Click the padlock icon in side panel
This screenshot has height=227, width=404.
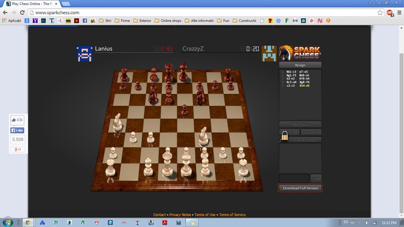(x=285, y=135)
